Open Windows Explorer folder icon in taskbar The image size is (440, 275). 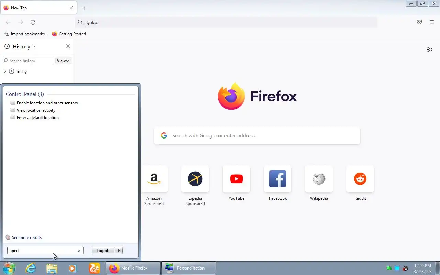(52, 268)
